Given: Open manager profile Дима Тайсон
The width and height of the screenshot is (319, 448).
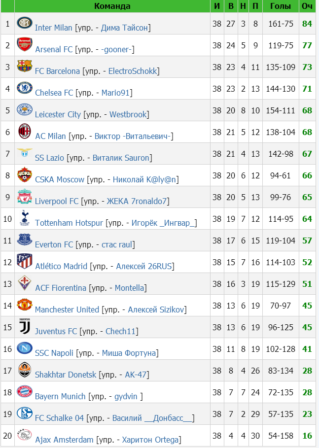Looking at the screenshot, I should click(124, 28).
